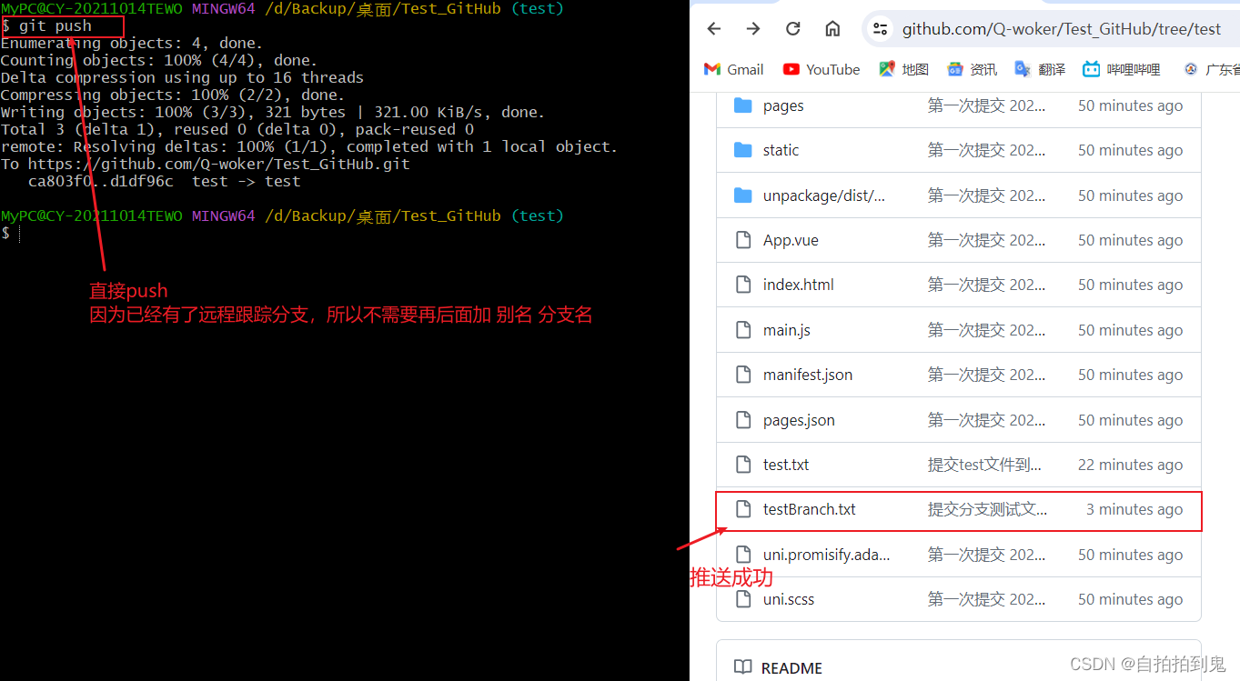Click the file icon for uni.promisify.ada...
Image resolution: width=1240 pixels, height=681 pixels.
coord(743,555)
